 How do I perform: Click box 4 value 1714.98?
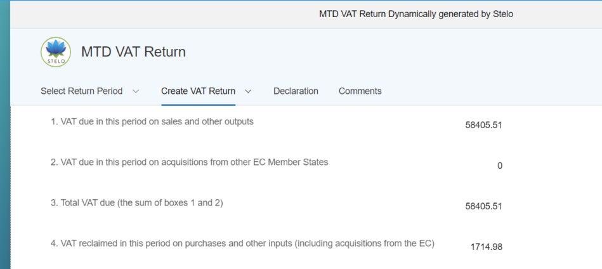[487, 247]
